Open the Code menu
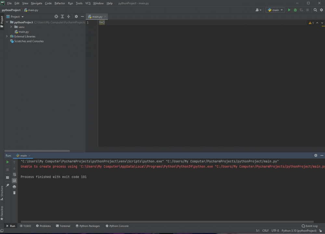Image resolution: width=325 pixels, height=234 pixels. pos(48,3)
